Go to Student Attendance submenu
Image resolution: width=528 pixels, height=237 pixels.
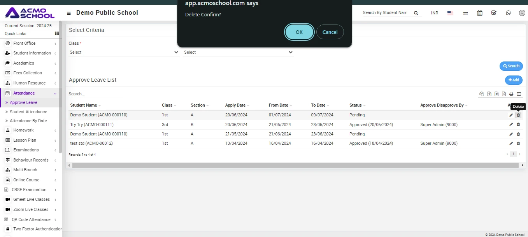pyautogui.click(x=28, y=112)
